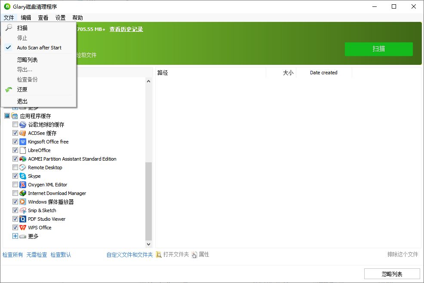Expand the 更多 entry with plus icon
The width and height of the screenshot is (424, 283).
pyautogui.click(x=15, y=236)
